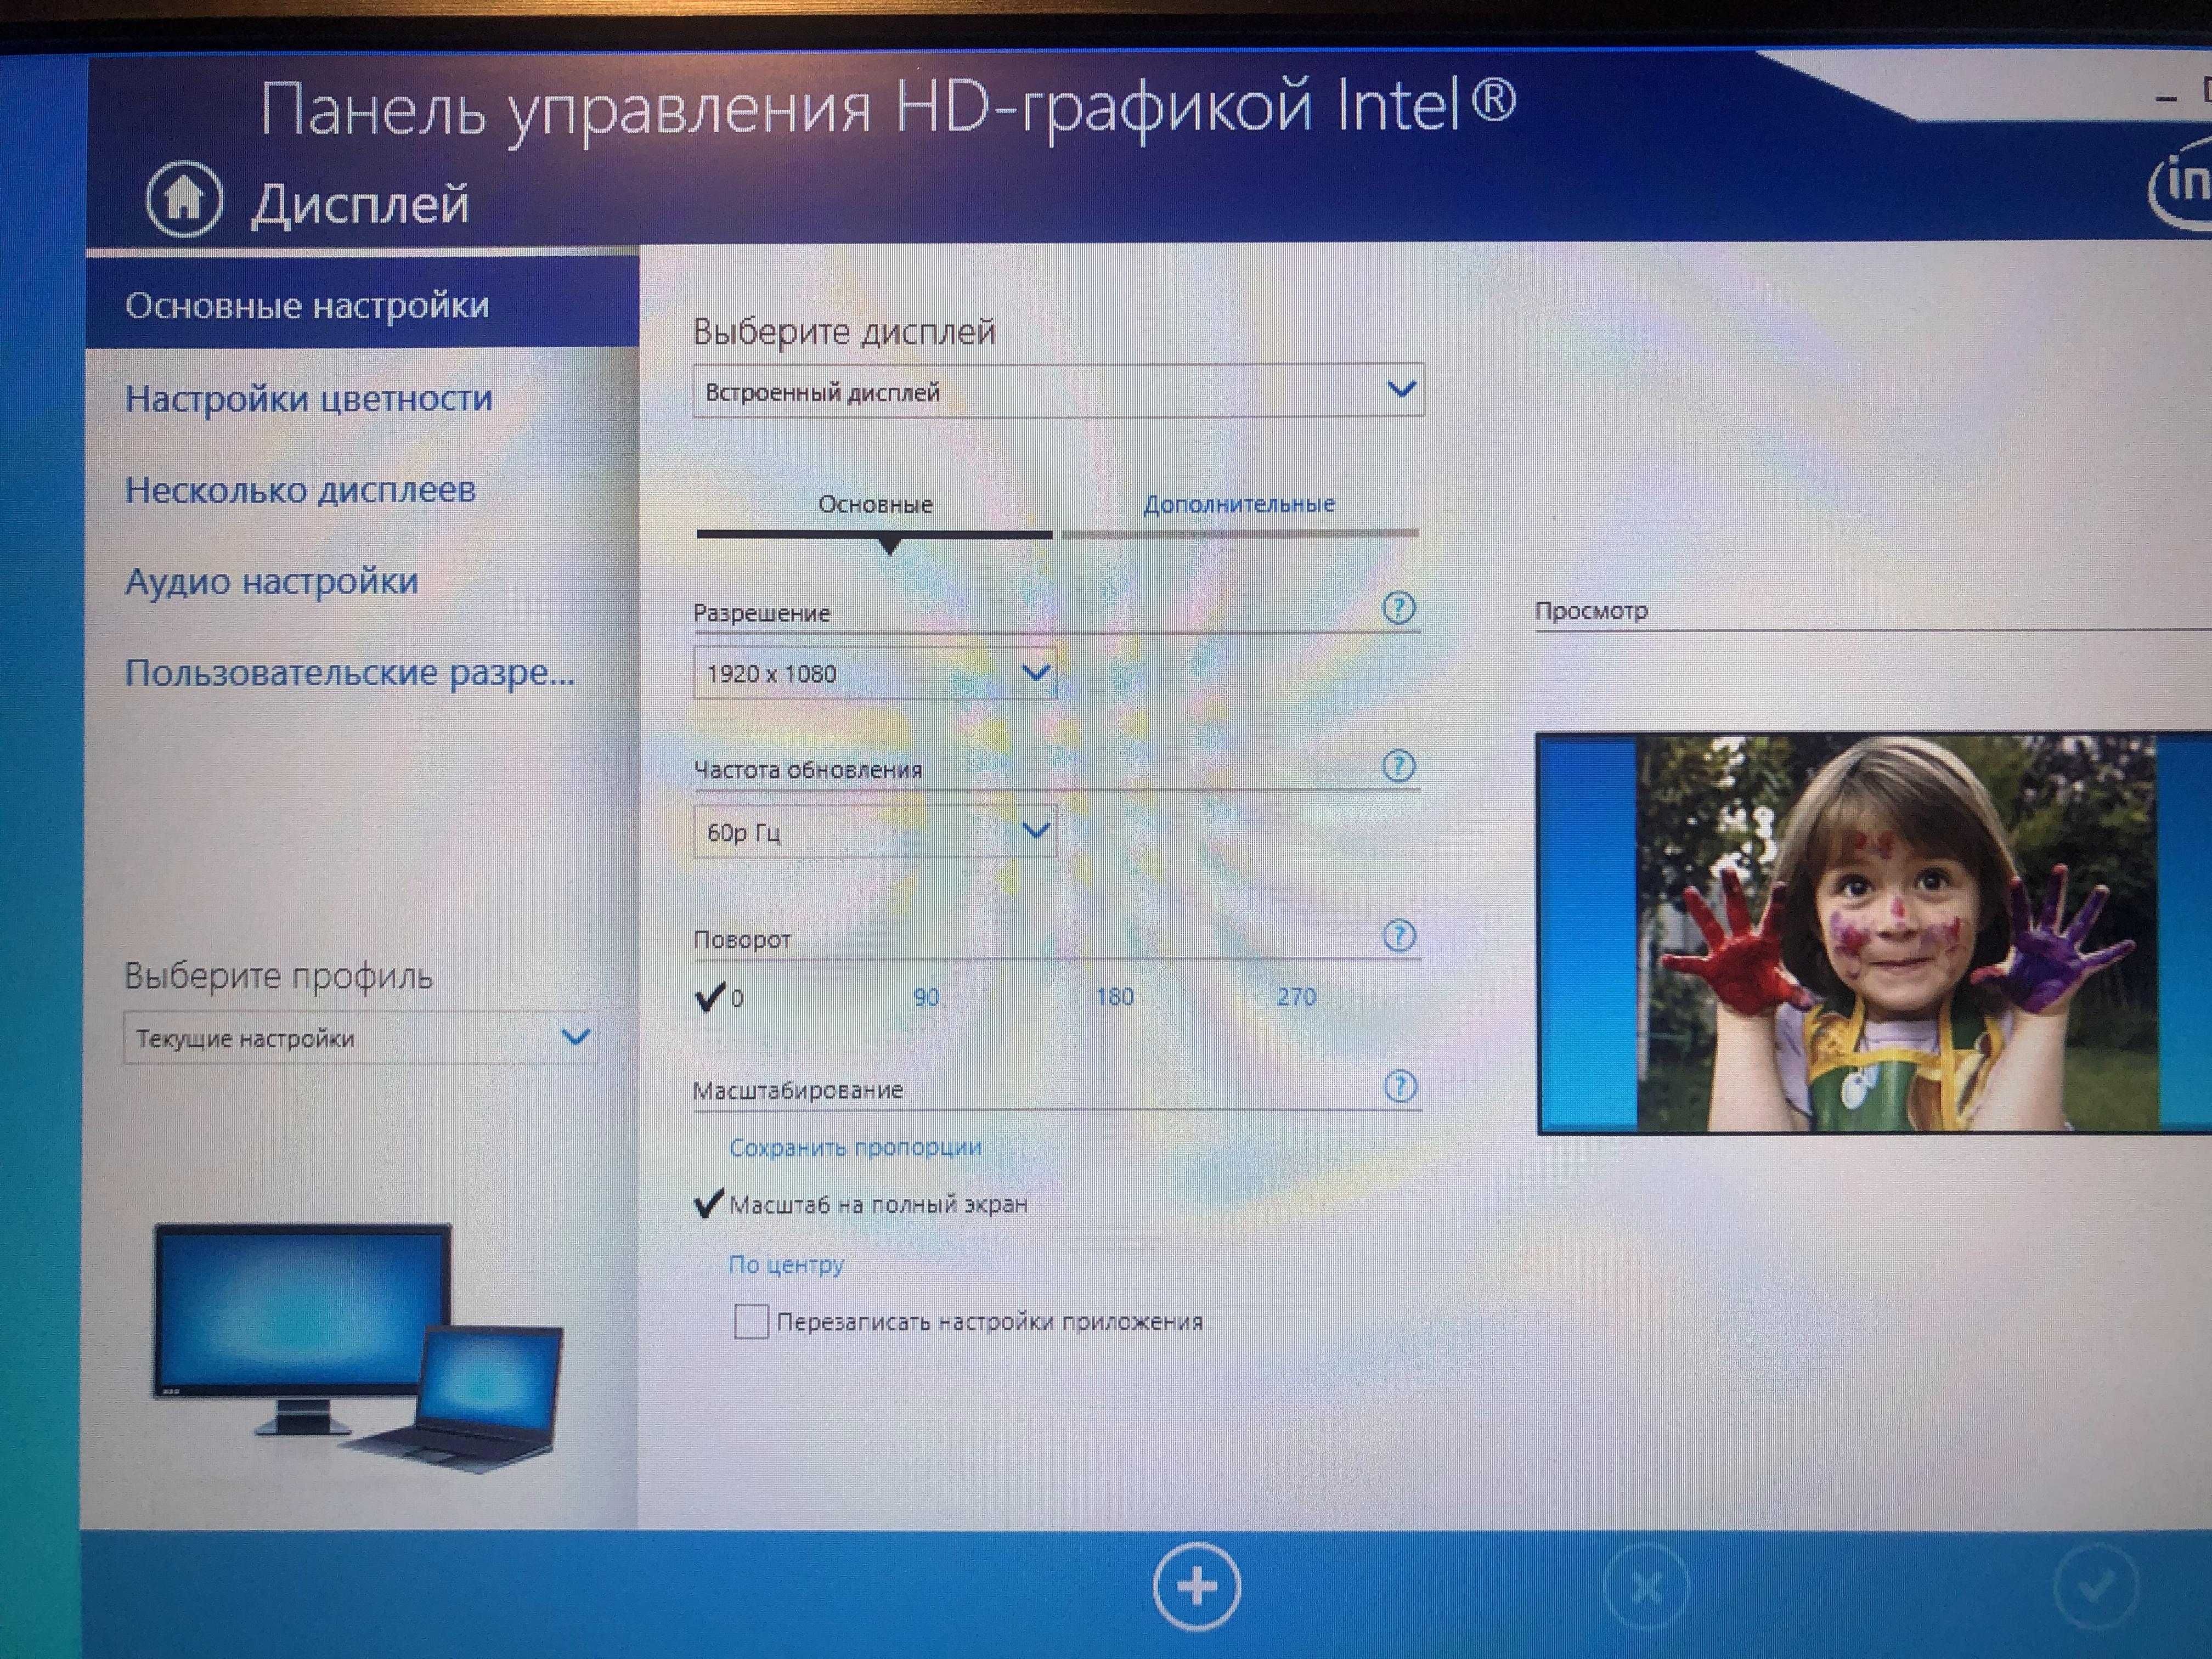Open help icon for Масштабирование
Screen dimensions: 2212x1659
tap(1400, 1086)
